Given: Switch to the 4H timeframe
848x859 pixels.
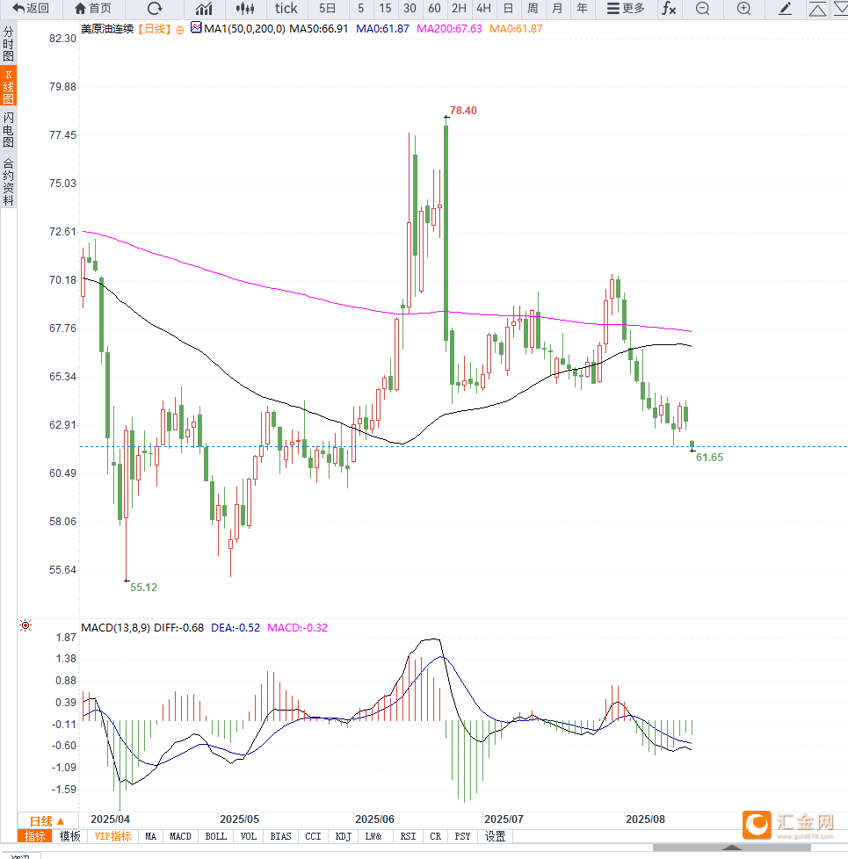Looking at the screenshot, I should coord(483,8).
